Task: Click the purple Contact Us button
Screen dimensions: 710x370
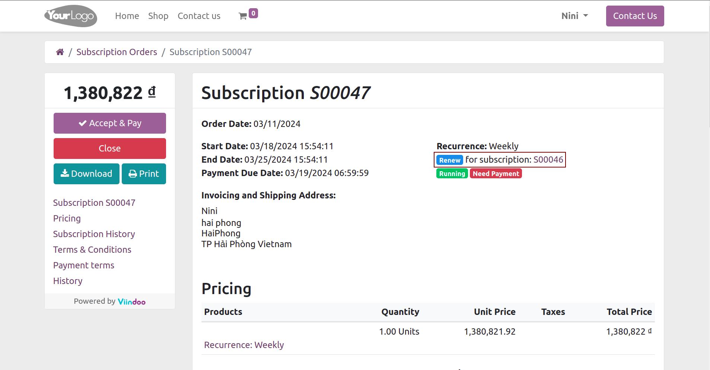Action: tap(635, 16)
